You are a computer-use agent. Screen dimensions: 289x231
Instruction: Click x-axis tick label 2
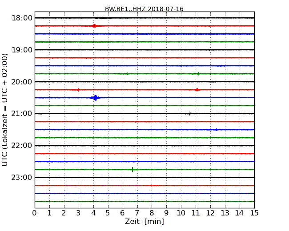point(64,213)
